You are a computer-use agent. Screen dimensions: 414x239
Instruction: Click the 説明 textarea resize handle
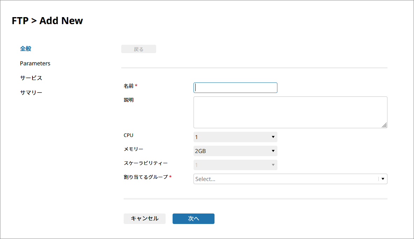384,125
